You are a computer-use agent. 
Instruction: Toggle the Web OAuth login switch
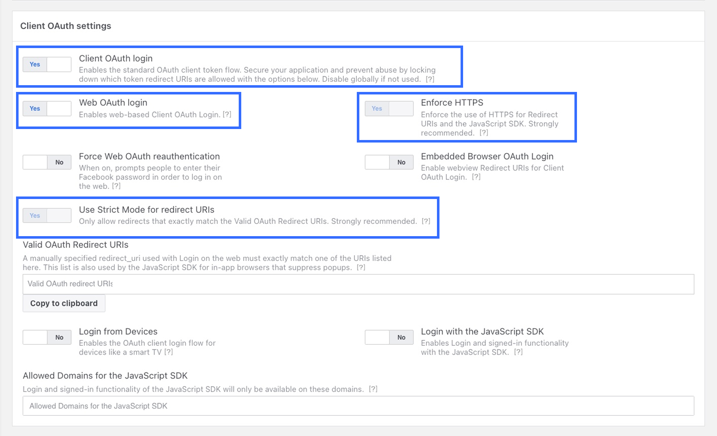47,109
